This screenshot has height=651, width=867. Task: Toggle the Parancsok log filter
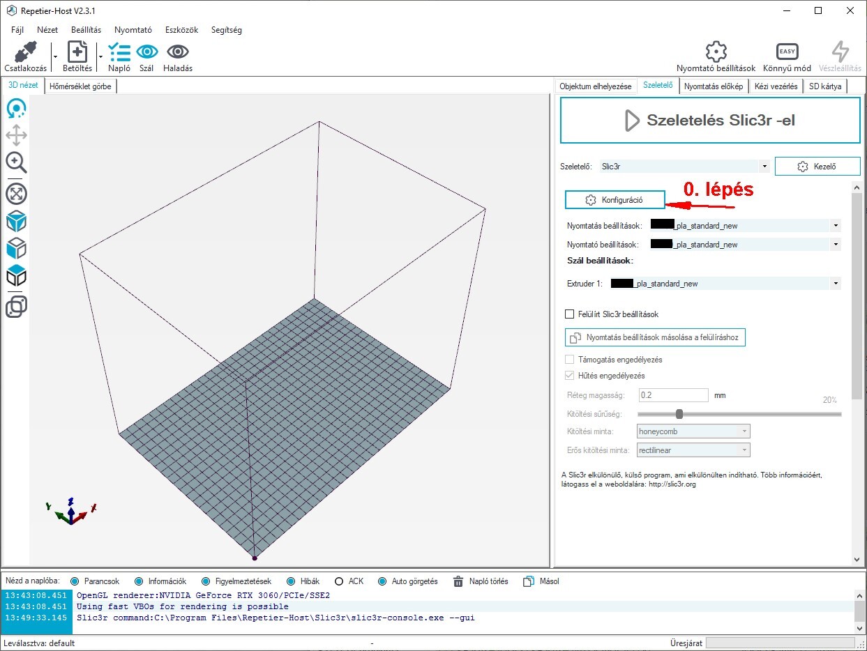pyautogui.click(x=74, y=581)
